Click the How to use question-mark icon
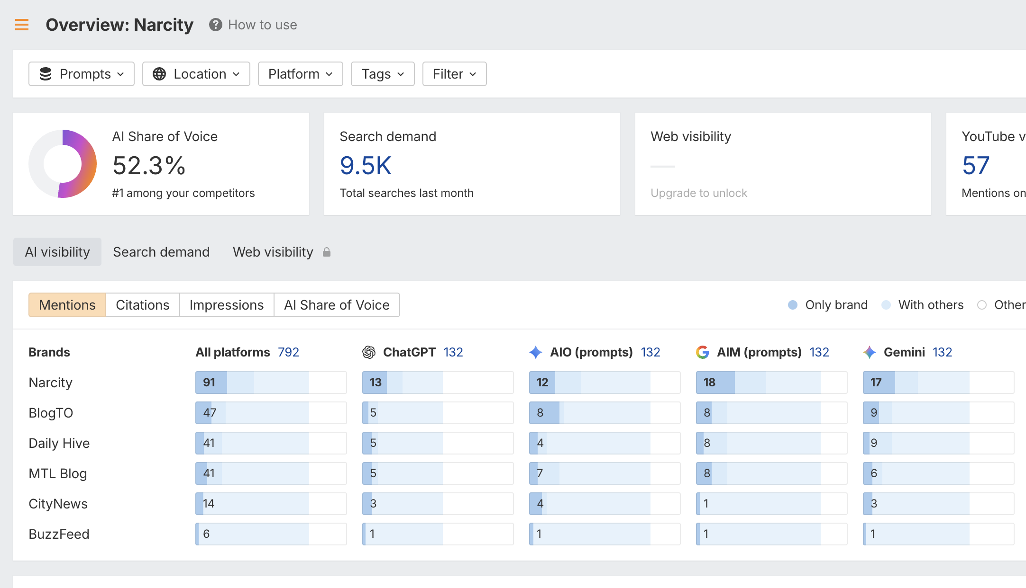1026x588 pixels. [216, 25]
